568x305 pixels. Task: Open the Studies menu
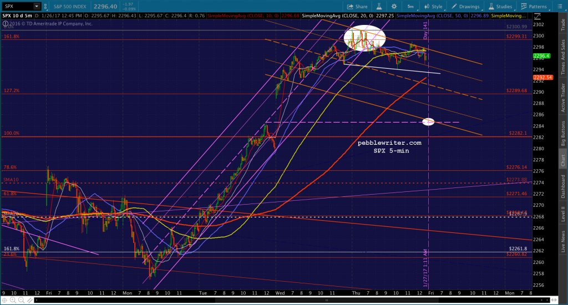coord(500,6)
